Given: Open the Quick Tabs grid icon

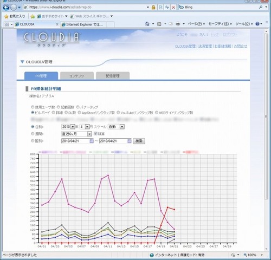Looking at the screenshot, I should click(7, 24).
